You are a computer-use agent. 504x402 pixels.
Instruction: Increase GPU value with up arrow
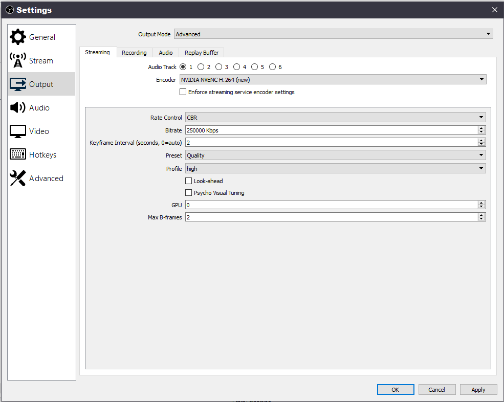tap(481, 203)
